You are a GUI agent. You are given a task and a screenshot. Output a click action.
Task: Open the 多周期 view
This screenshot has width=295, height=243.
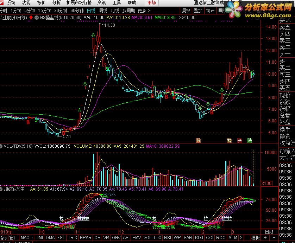[x=129, y=11]
